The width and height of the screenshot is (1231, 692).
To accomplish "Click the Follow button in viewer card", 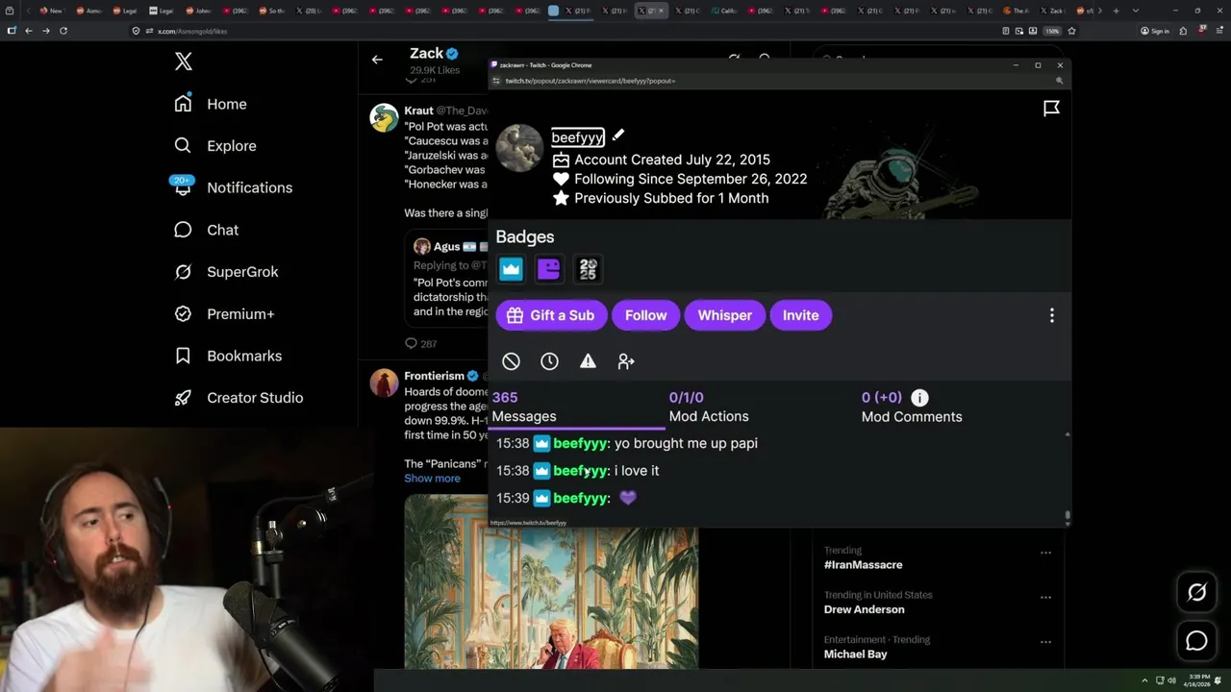I will [645, 315].
